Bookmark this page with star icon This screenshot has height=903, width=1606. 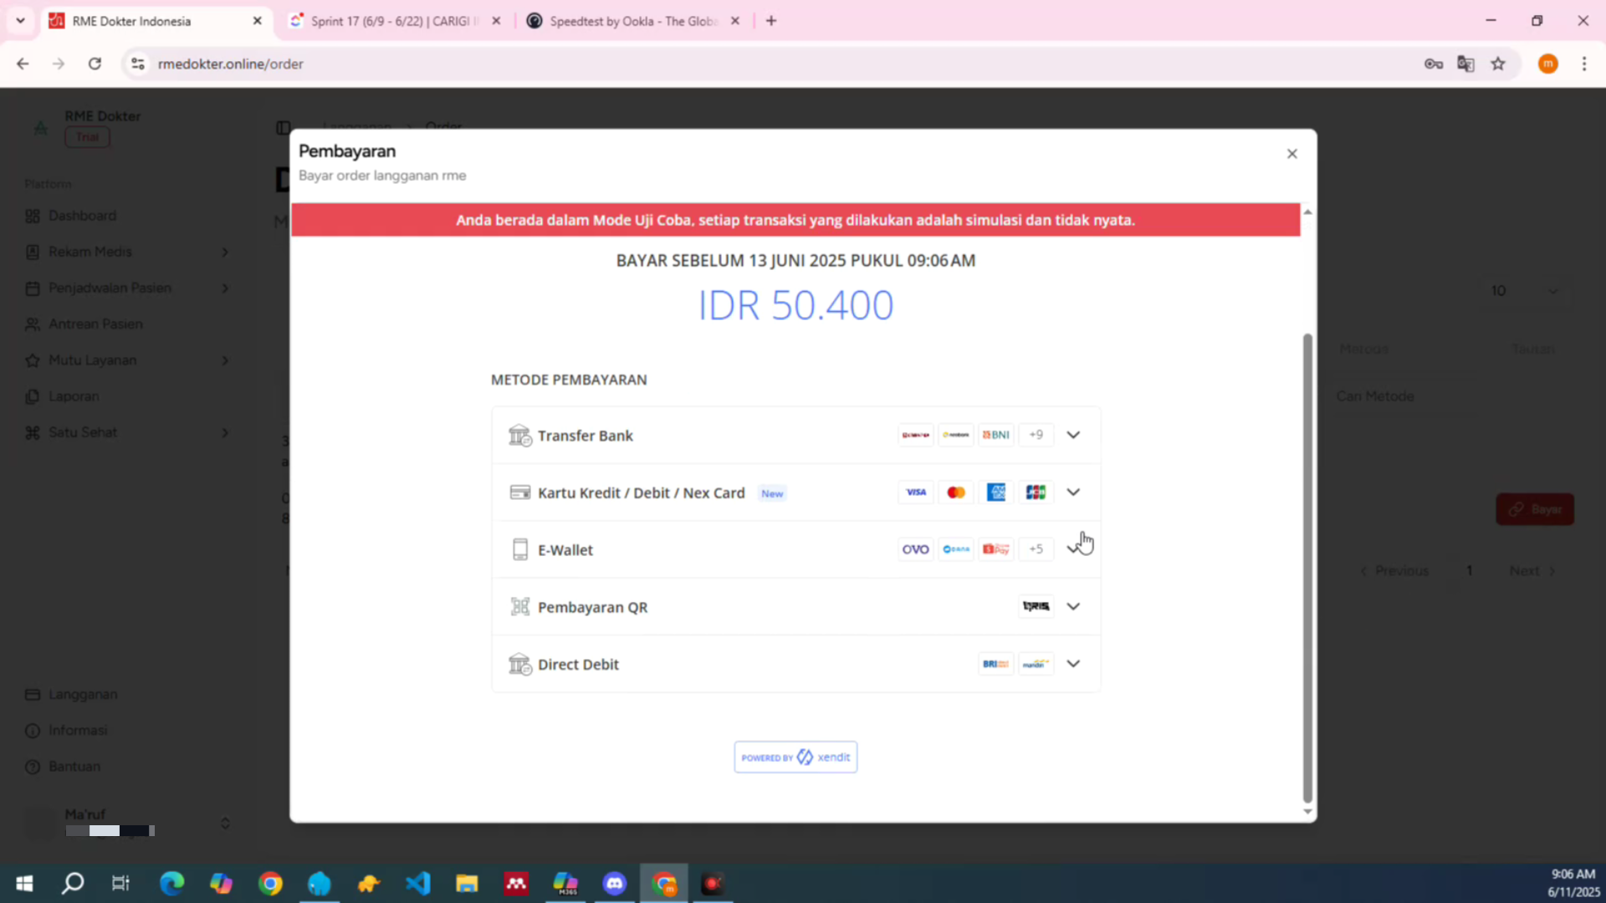[x=1498, y=64]
